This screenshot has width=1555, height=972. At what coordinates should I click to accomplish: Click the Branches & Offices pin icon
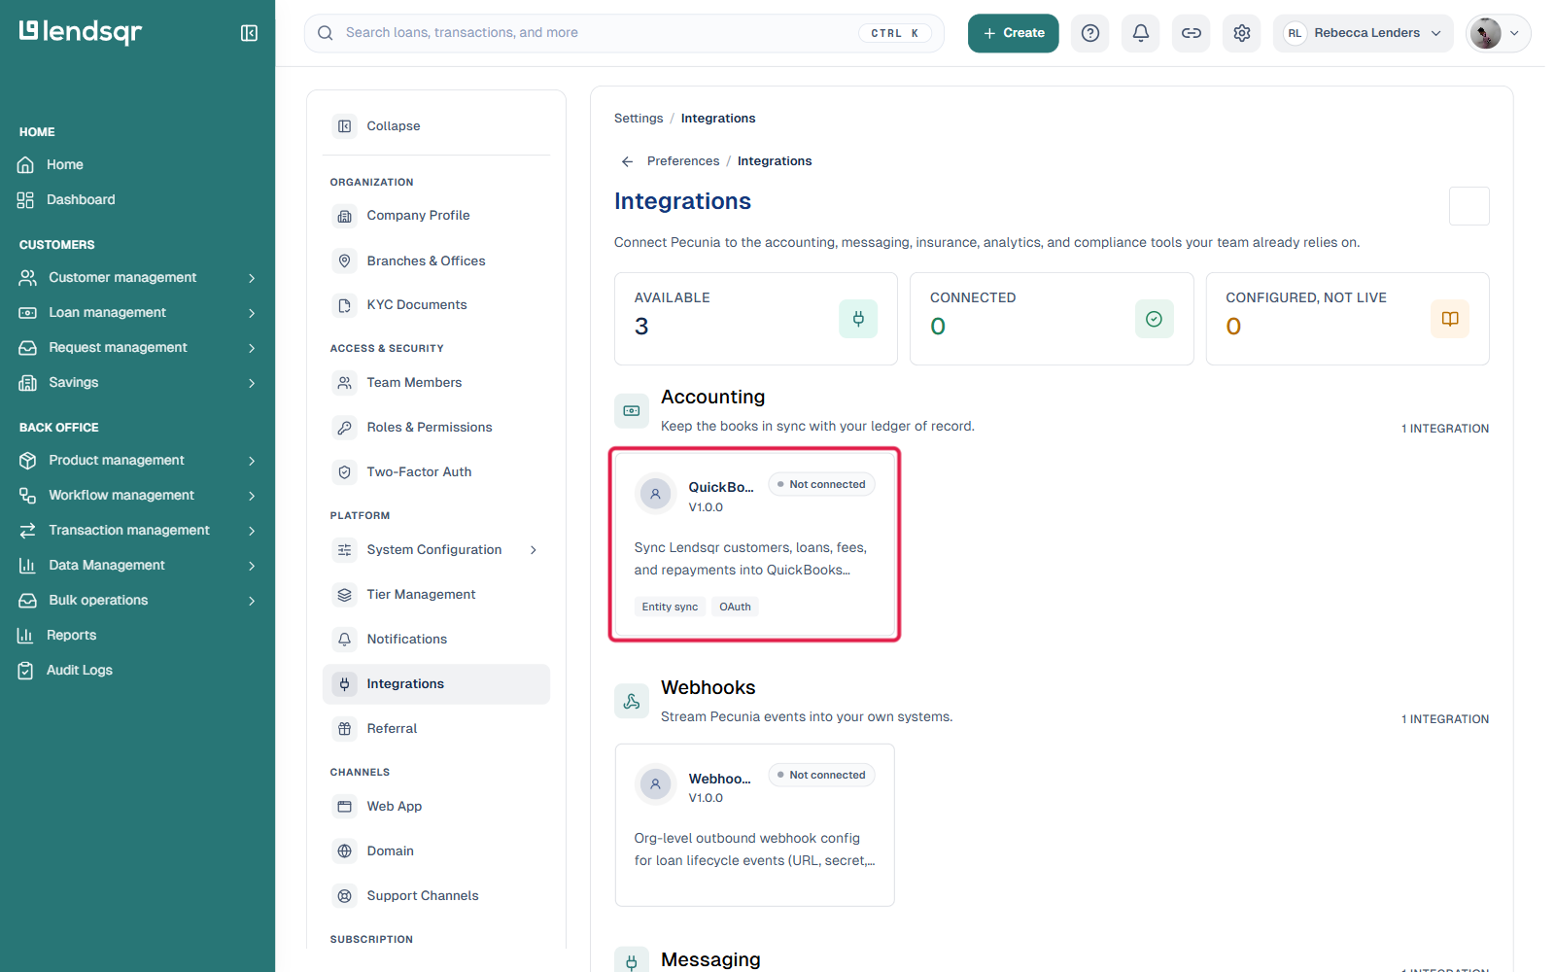point(345,260)
